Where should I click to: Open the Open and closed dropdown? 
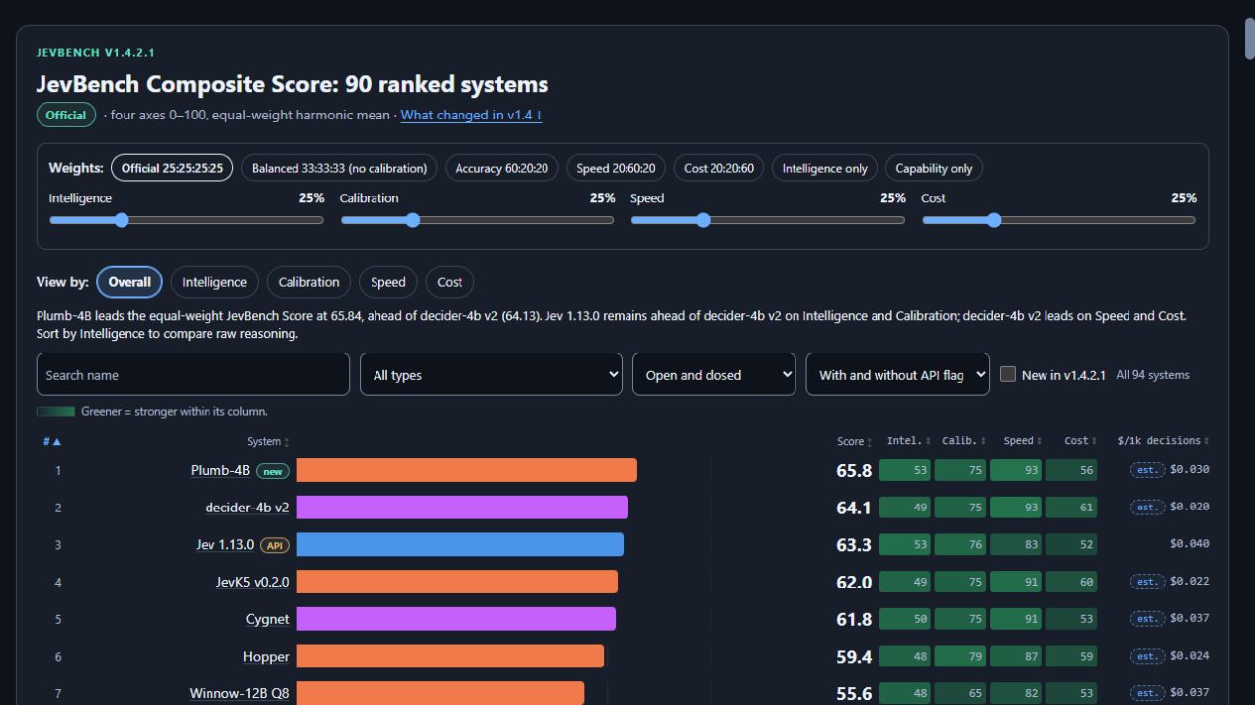pyautogui.click(x=713, y=374)
